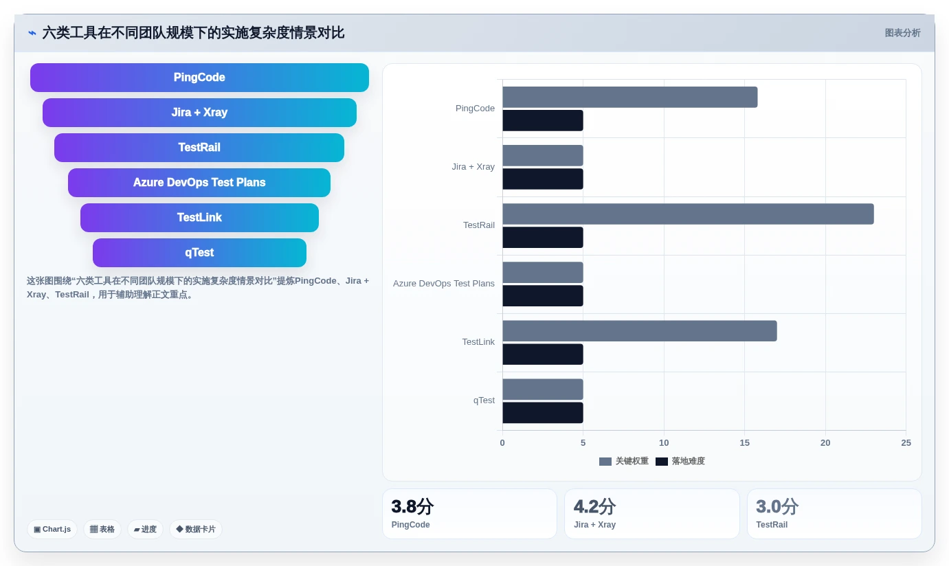Click the x-axis tick value 15
Screen dimensions: 949x566
point(745,443)
